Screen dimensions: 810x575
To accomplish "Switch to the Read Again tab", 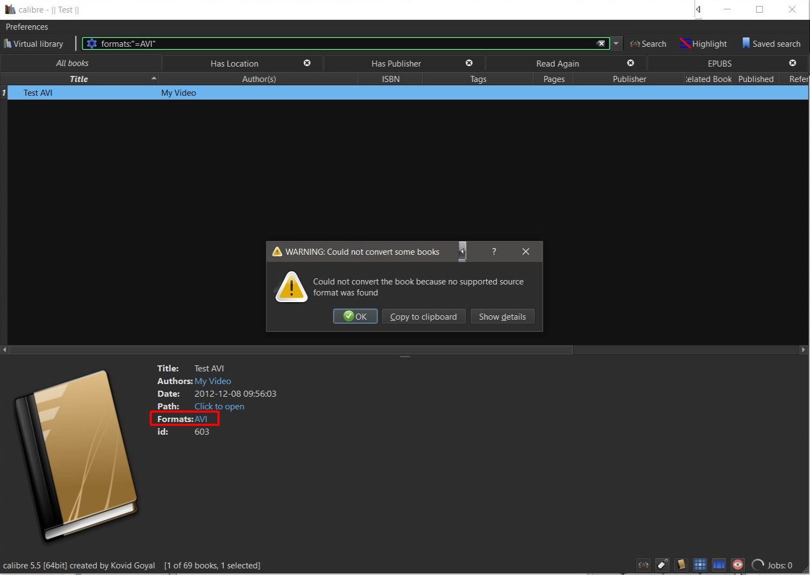I will click(557, 63).
